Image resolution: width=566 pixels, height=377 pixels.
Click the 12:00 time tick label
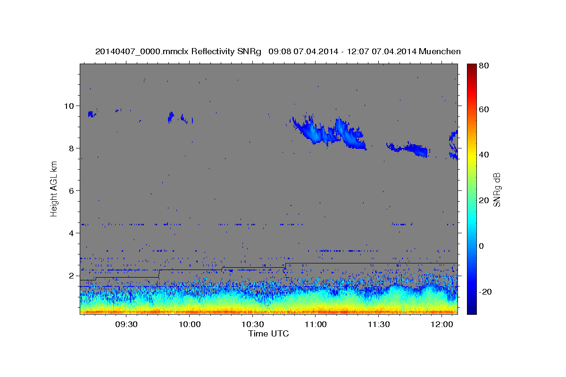[x=441, y=325]
